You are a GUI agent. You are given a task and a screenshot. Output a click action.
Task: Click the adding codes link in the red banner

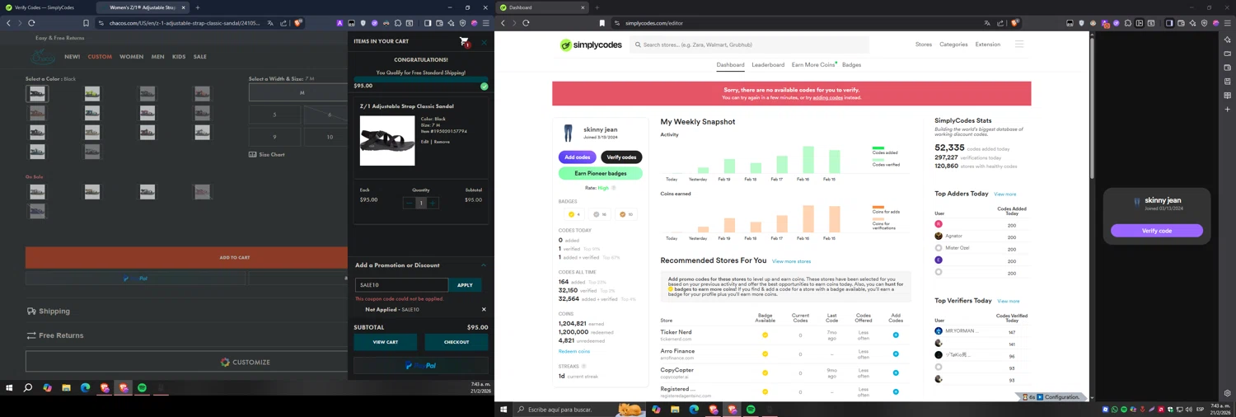click(x=827, y=97)
